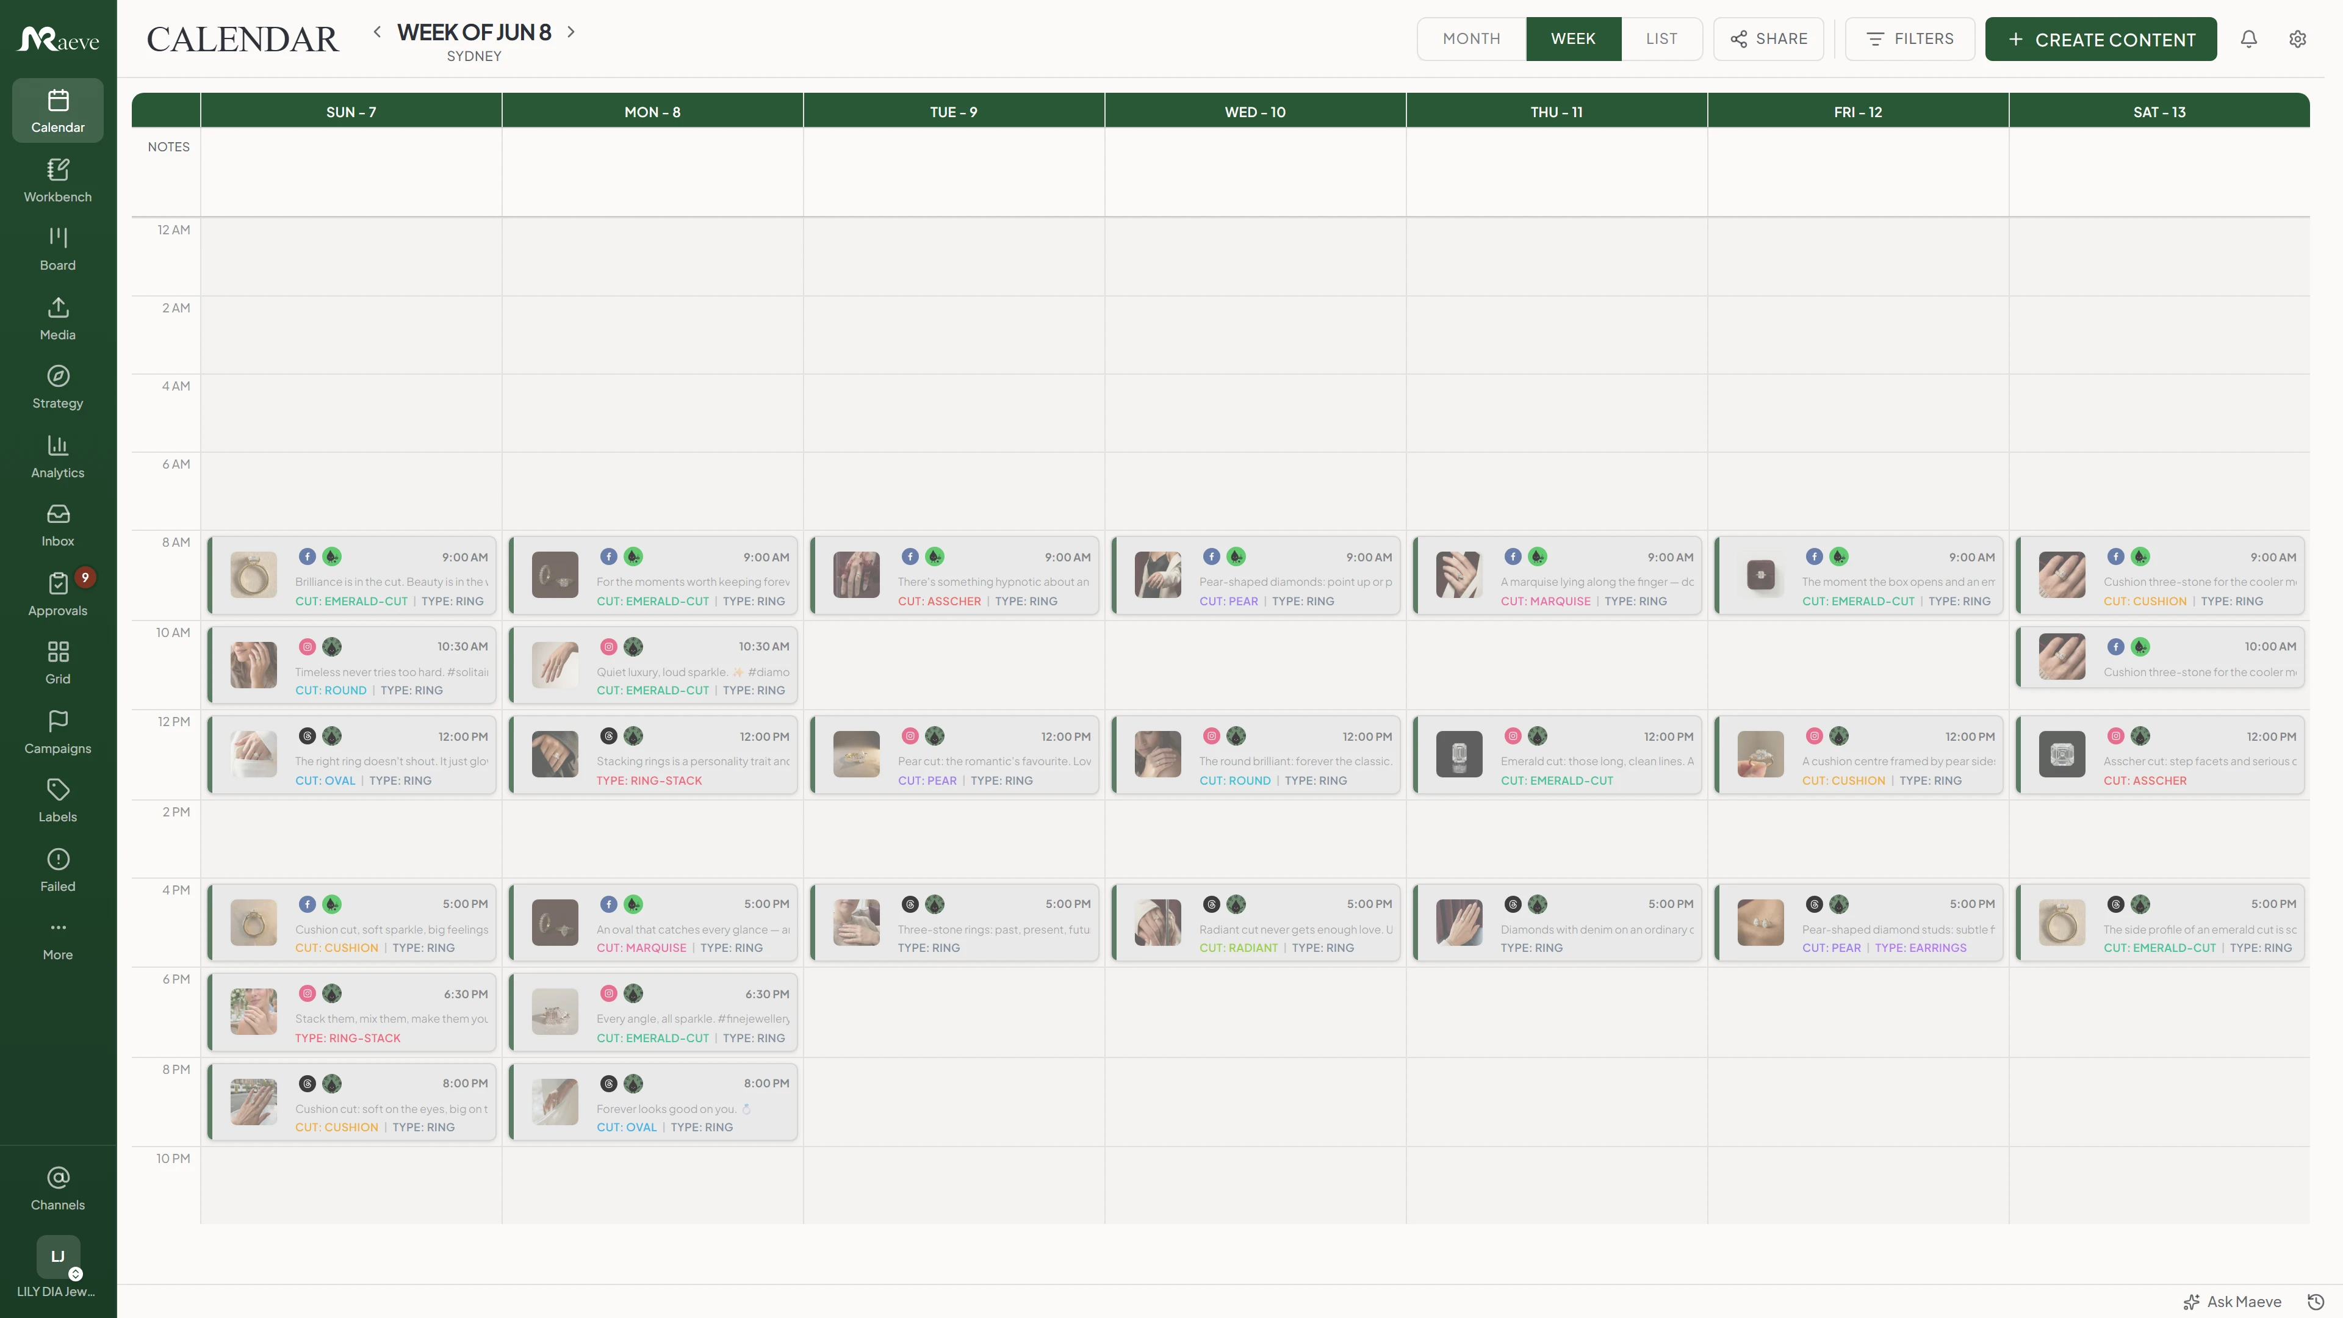This screenshot has height=1318, width=2343.
Task: Switch to Month view
Action: [x=1470, y=39]
